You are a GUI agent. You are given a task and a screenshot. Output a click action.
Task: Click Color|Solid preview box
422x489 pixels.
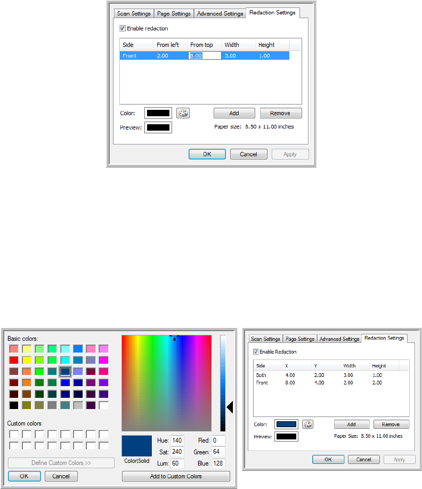point(136,446)
